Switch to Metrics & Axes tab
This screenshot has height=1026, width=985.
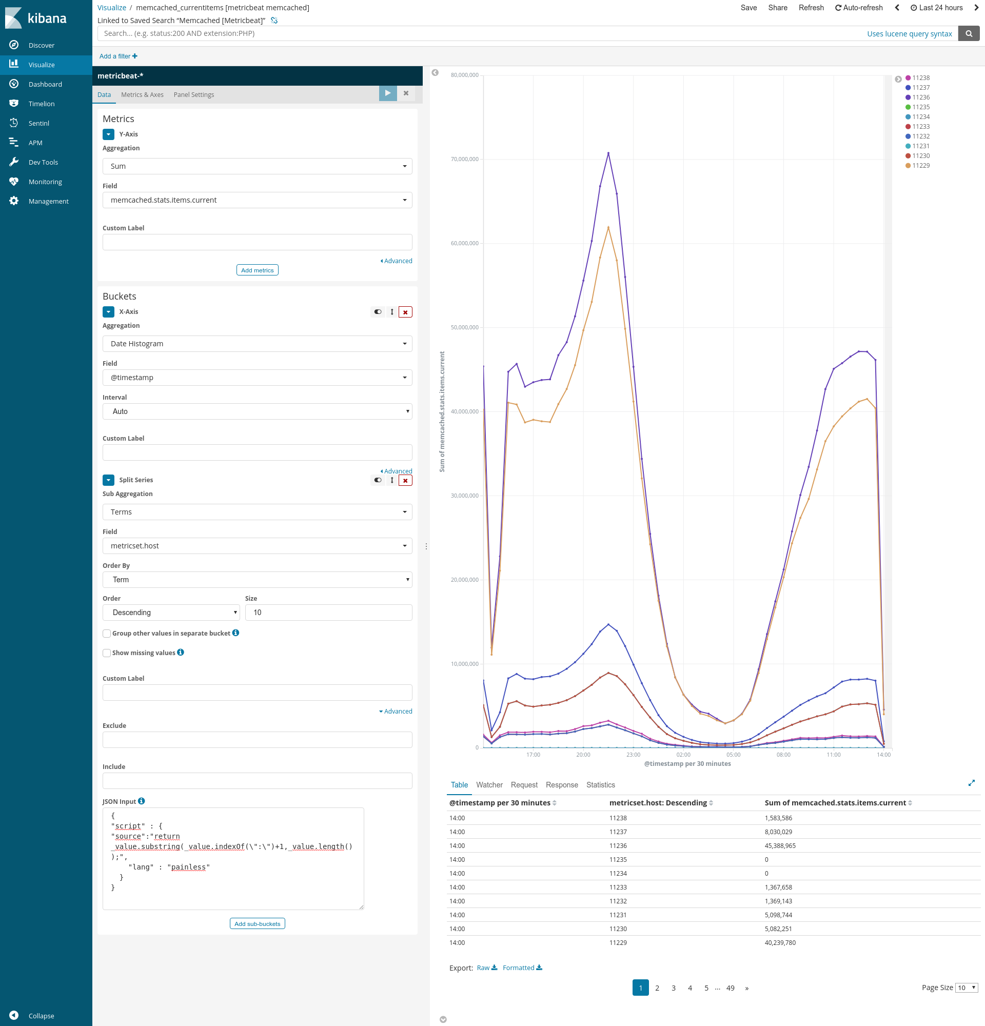142,95
